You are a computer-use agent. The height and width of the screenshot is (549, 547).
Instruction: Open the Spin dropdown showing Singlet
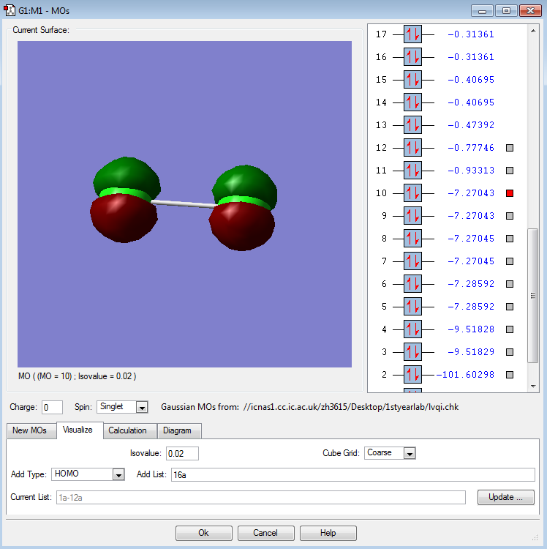pos(122,407)
